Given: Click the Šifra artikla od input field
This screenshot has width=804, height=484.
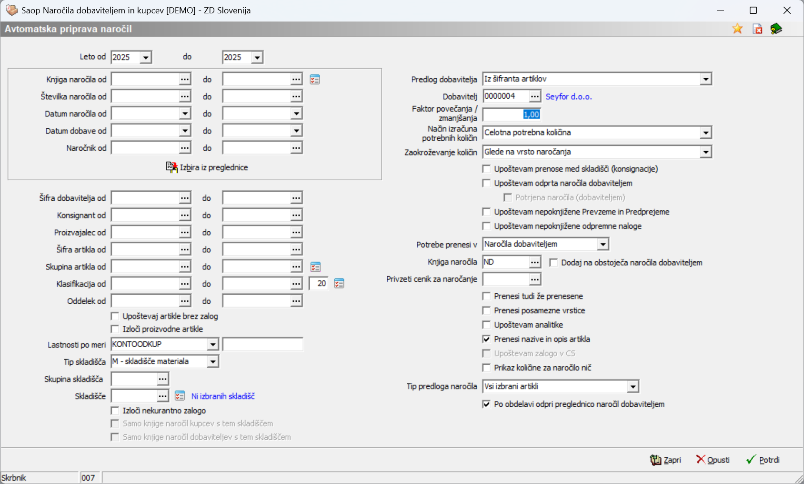Looking at the screenshot, I should click(145, 249).
